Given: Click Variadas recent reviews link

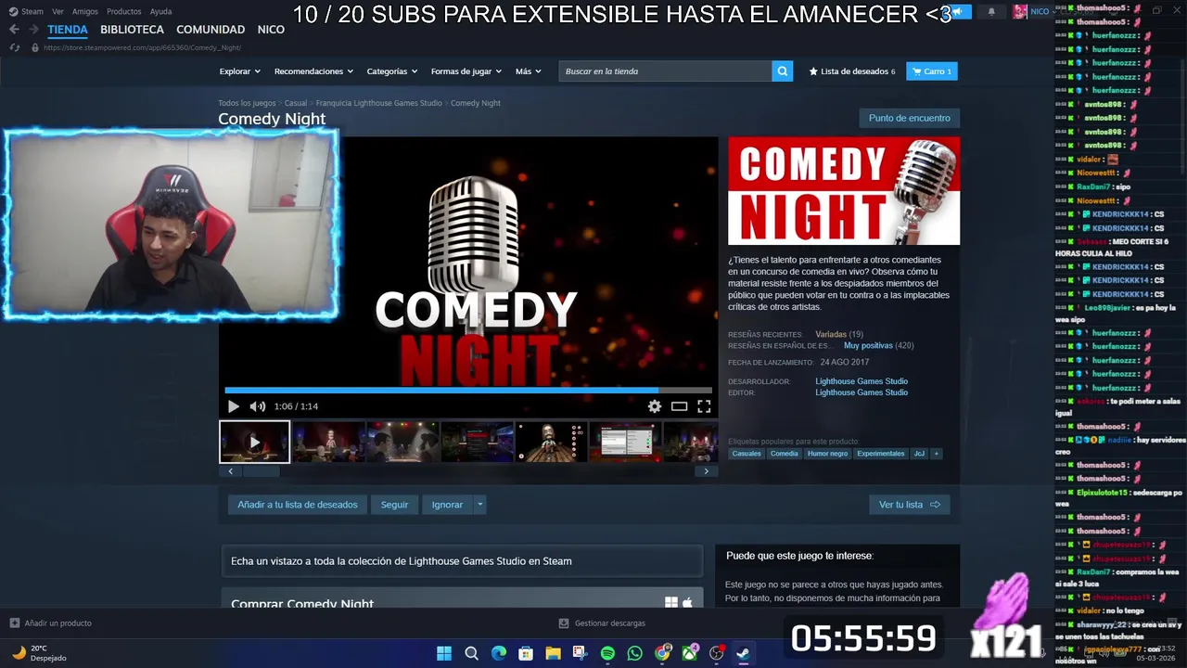Looking at the screenshot, I should (831, 334).
